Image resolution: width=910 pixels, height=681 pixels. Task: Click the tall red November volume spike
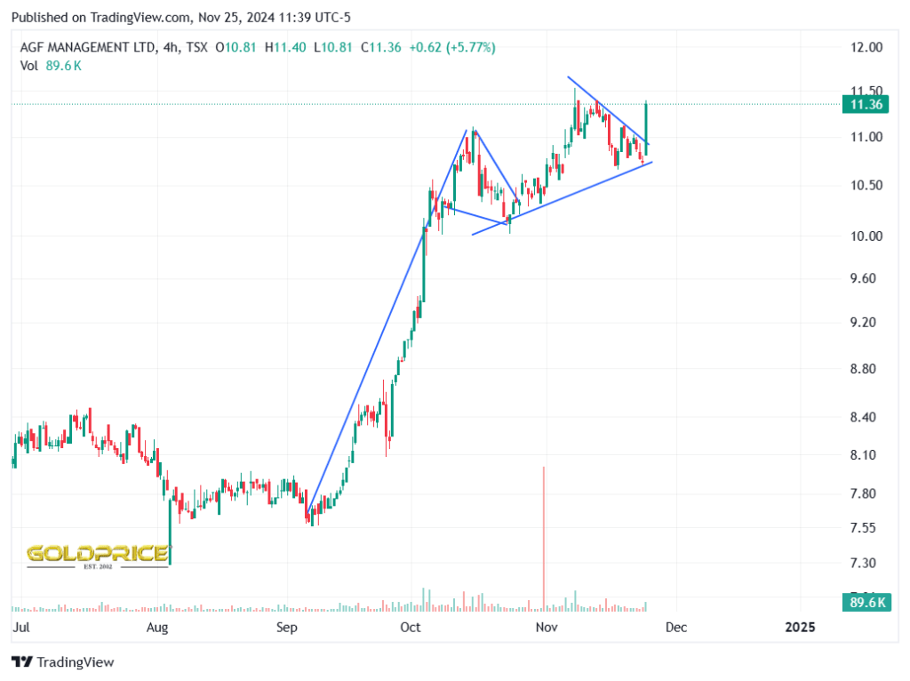pos(544,537)
